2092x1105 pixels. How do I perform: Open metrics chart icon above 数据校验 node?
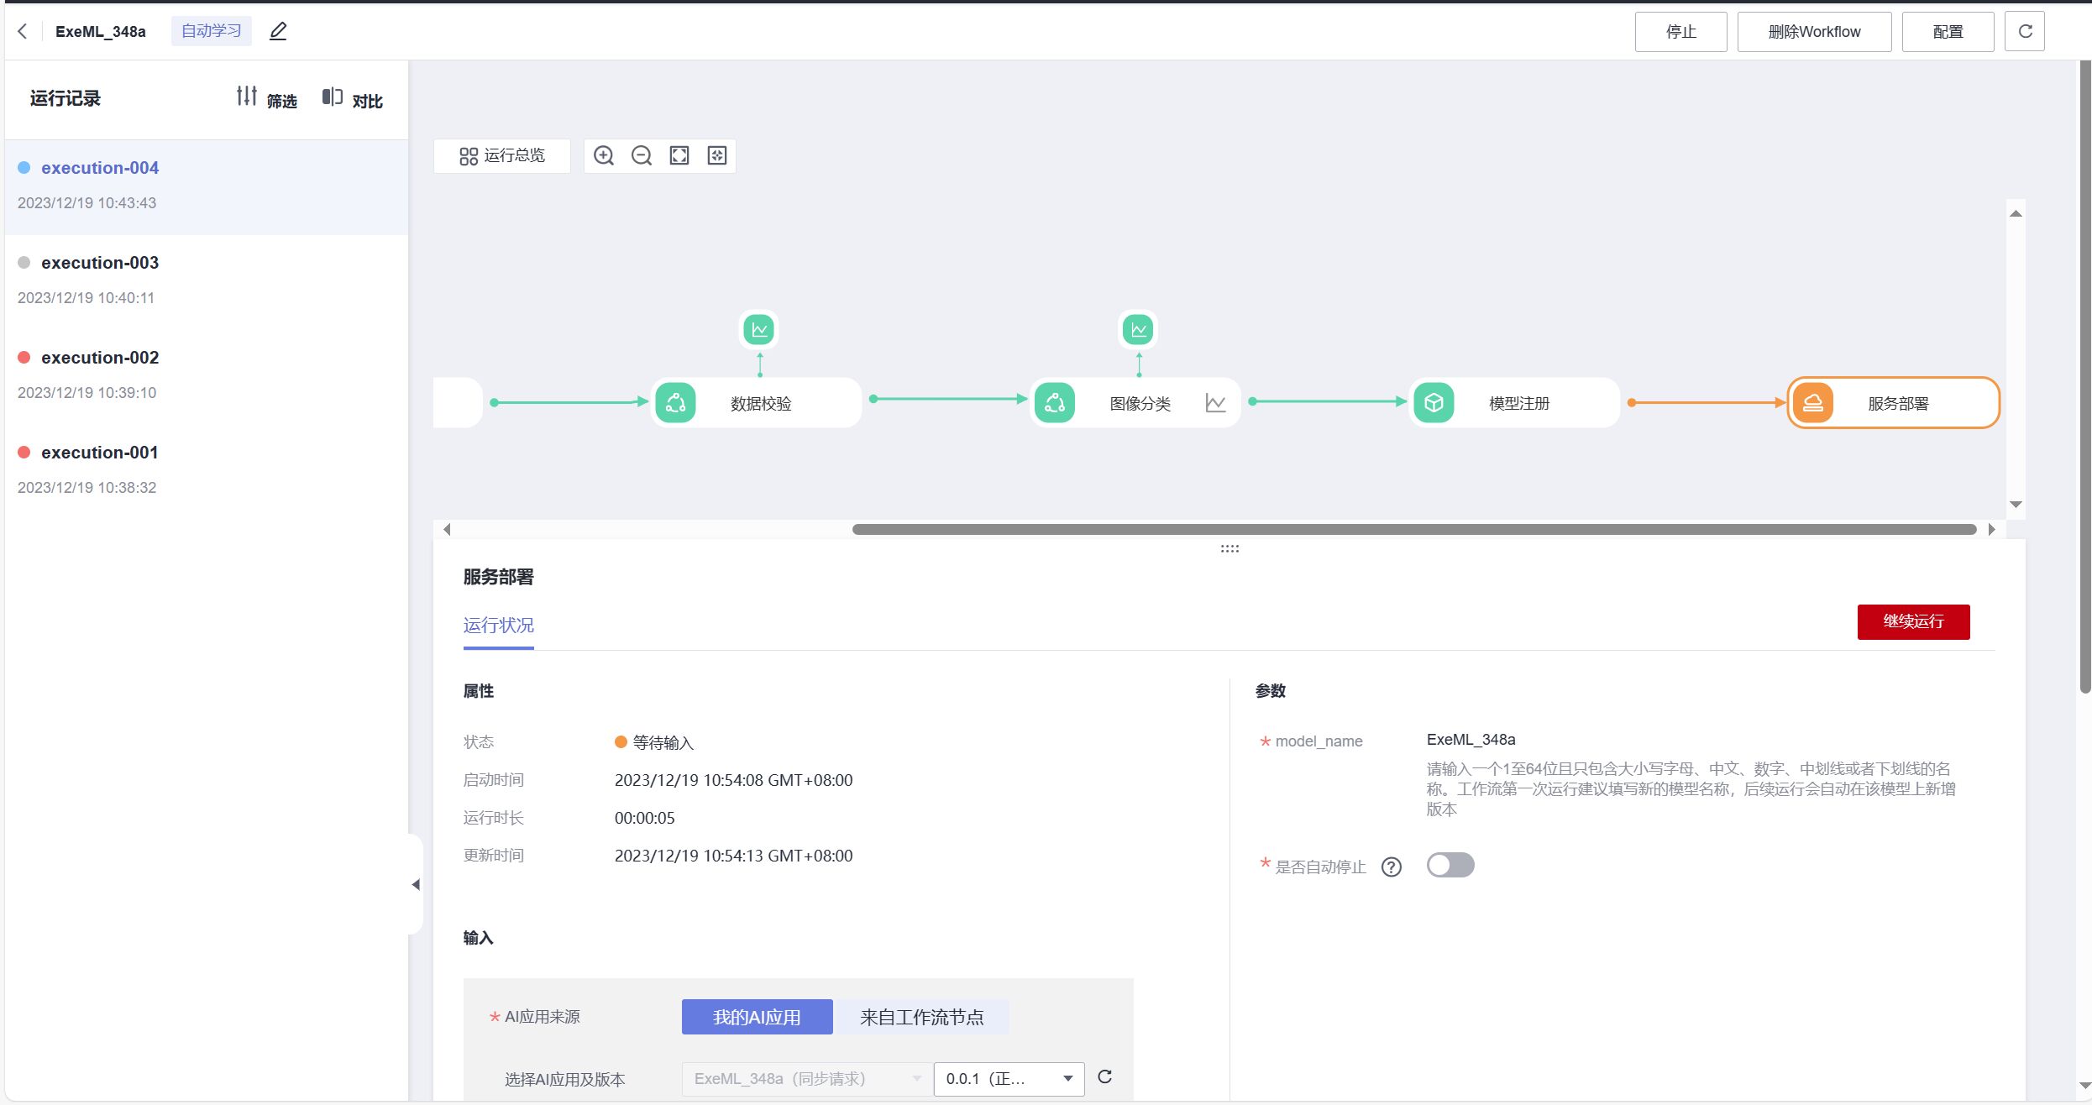click(759, 329)
